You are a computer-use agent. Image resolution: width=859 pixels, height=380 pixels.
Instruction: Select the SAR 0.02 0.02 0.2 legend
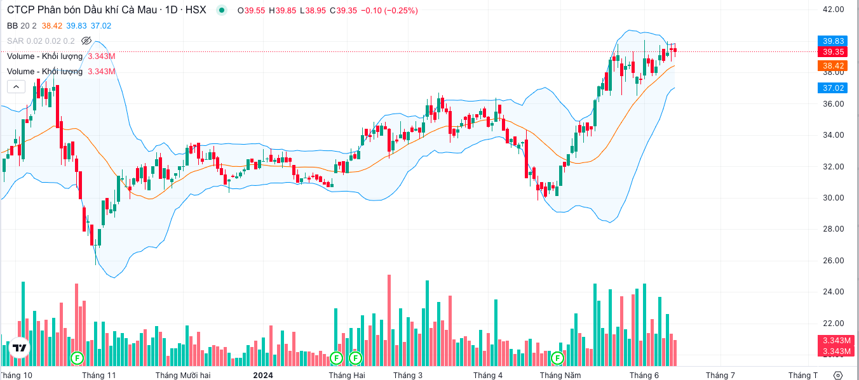[41, 41]
